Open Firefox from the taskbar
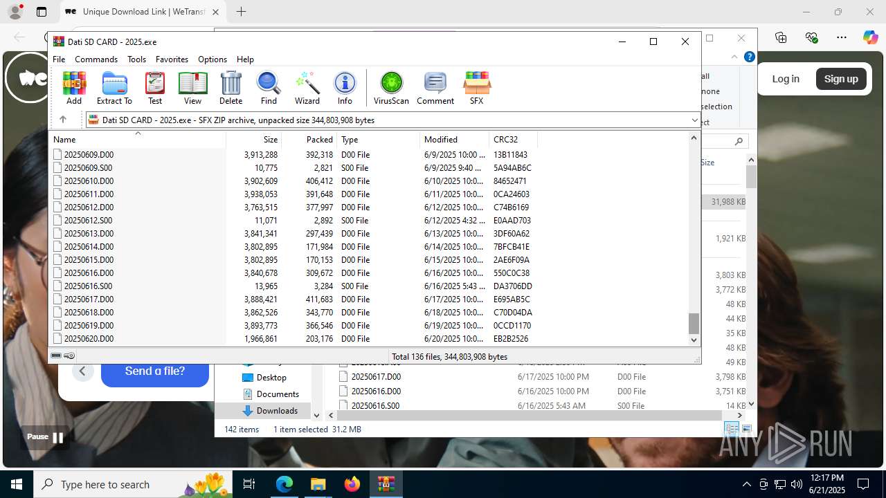Viewport: 886px width, 498px height. coord(352,484)
